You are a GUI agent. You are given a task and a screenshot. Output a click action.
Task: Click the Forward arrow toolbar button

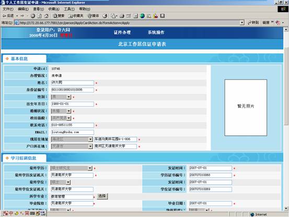[x=22, y=16]
